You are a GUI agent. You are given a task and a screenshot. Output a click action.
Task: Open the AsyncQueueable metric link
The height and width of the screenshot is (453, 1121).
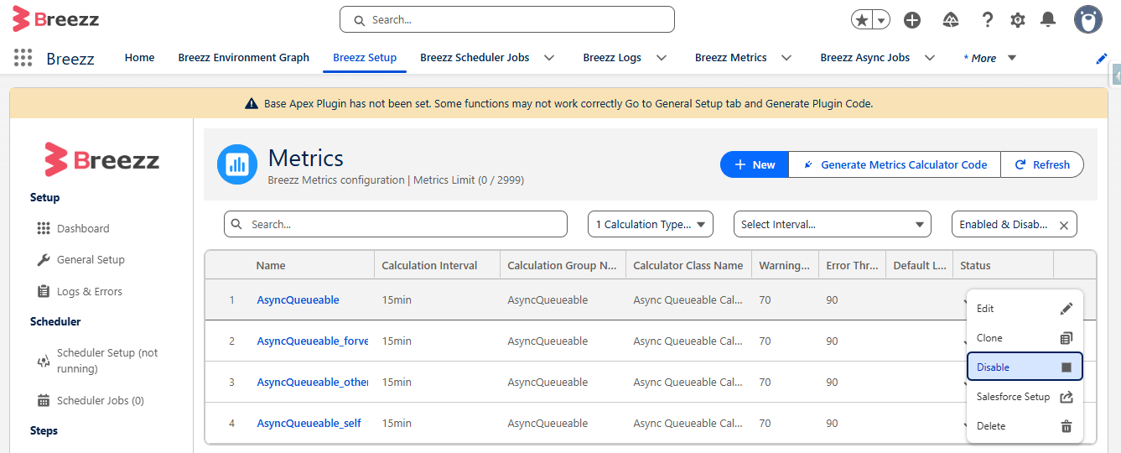pos(298,299)
